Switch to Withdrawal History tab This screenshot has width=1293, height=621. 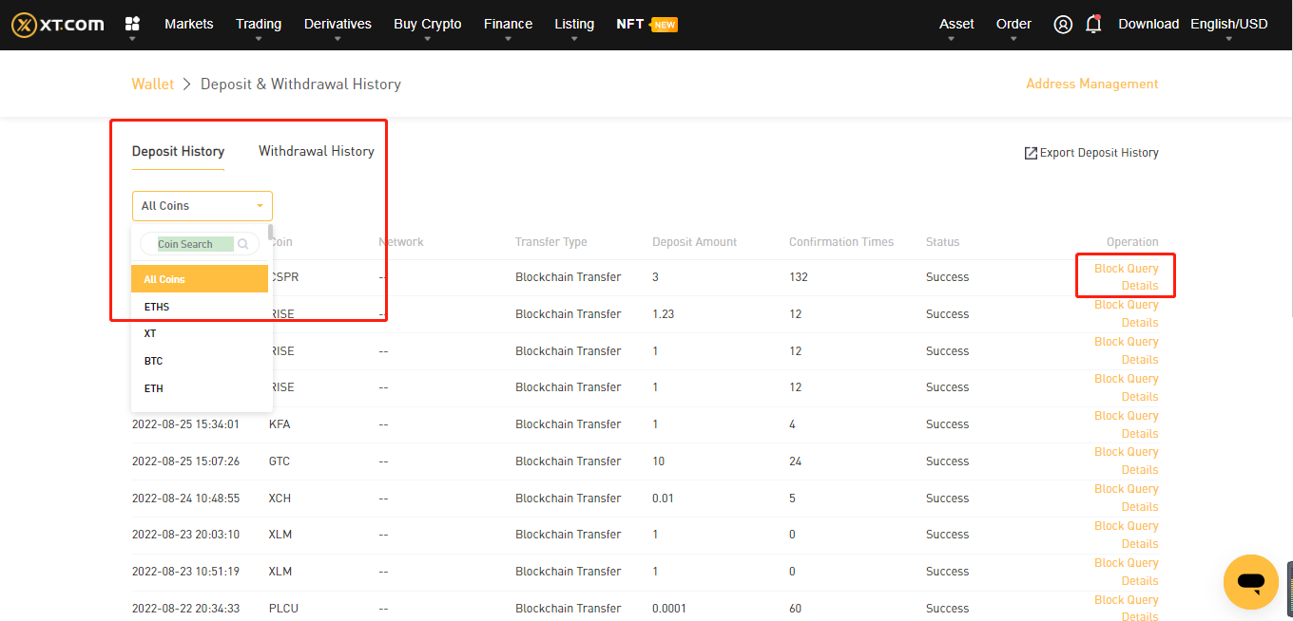coord(316,151)
